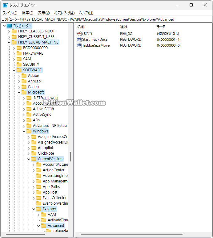Click the SECURITY folder icon
This screenshot has width=213, height=238.
click(x=19, y=65)
